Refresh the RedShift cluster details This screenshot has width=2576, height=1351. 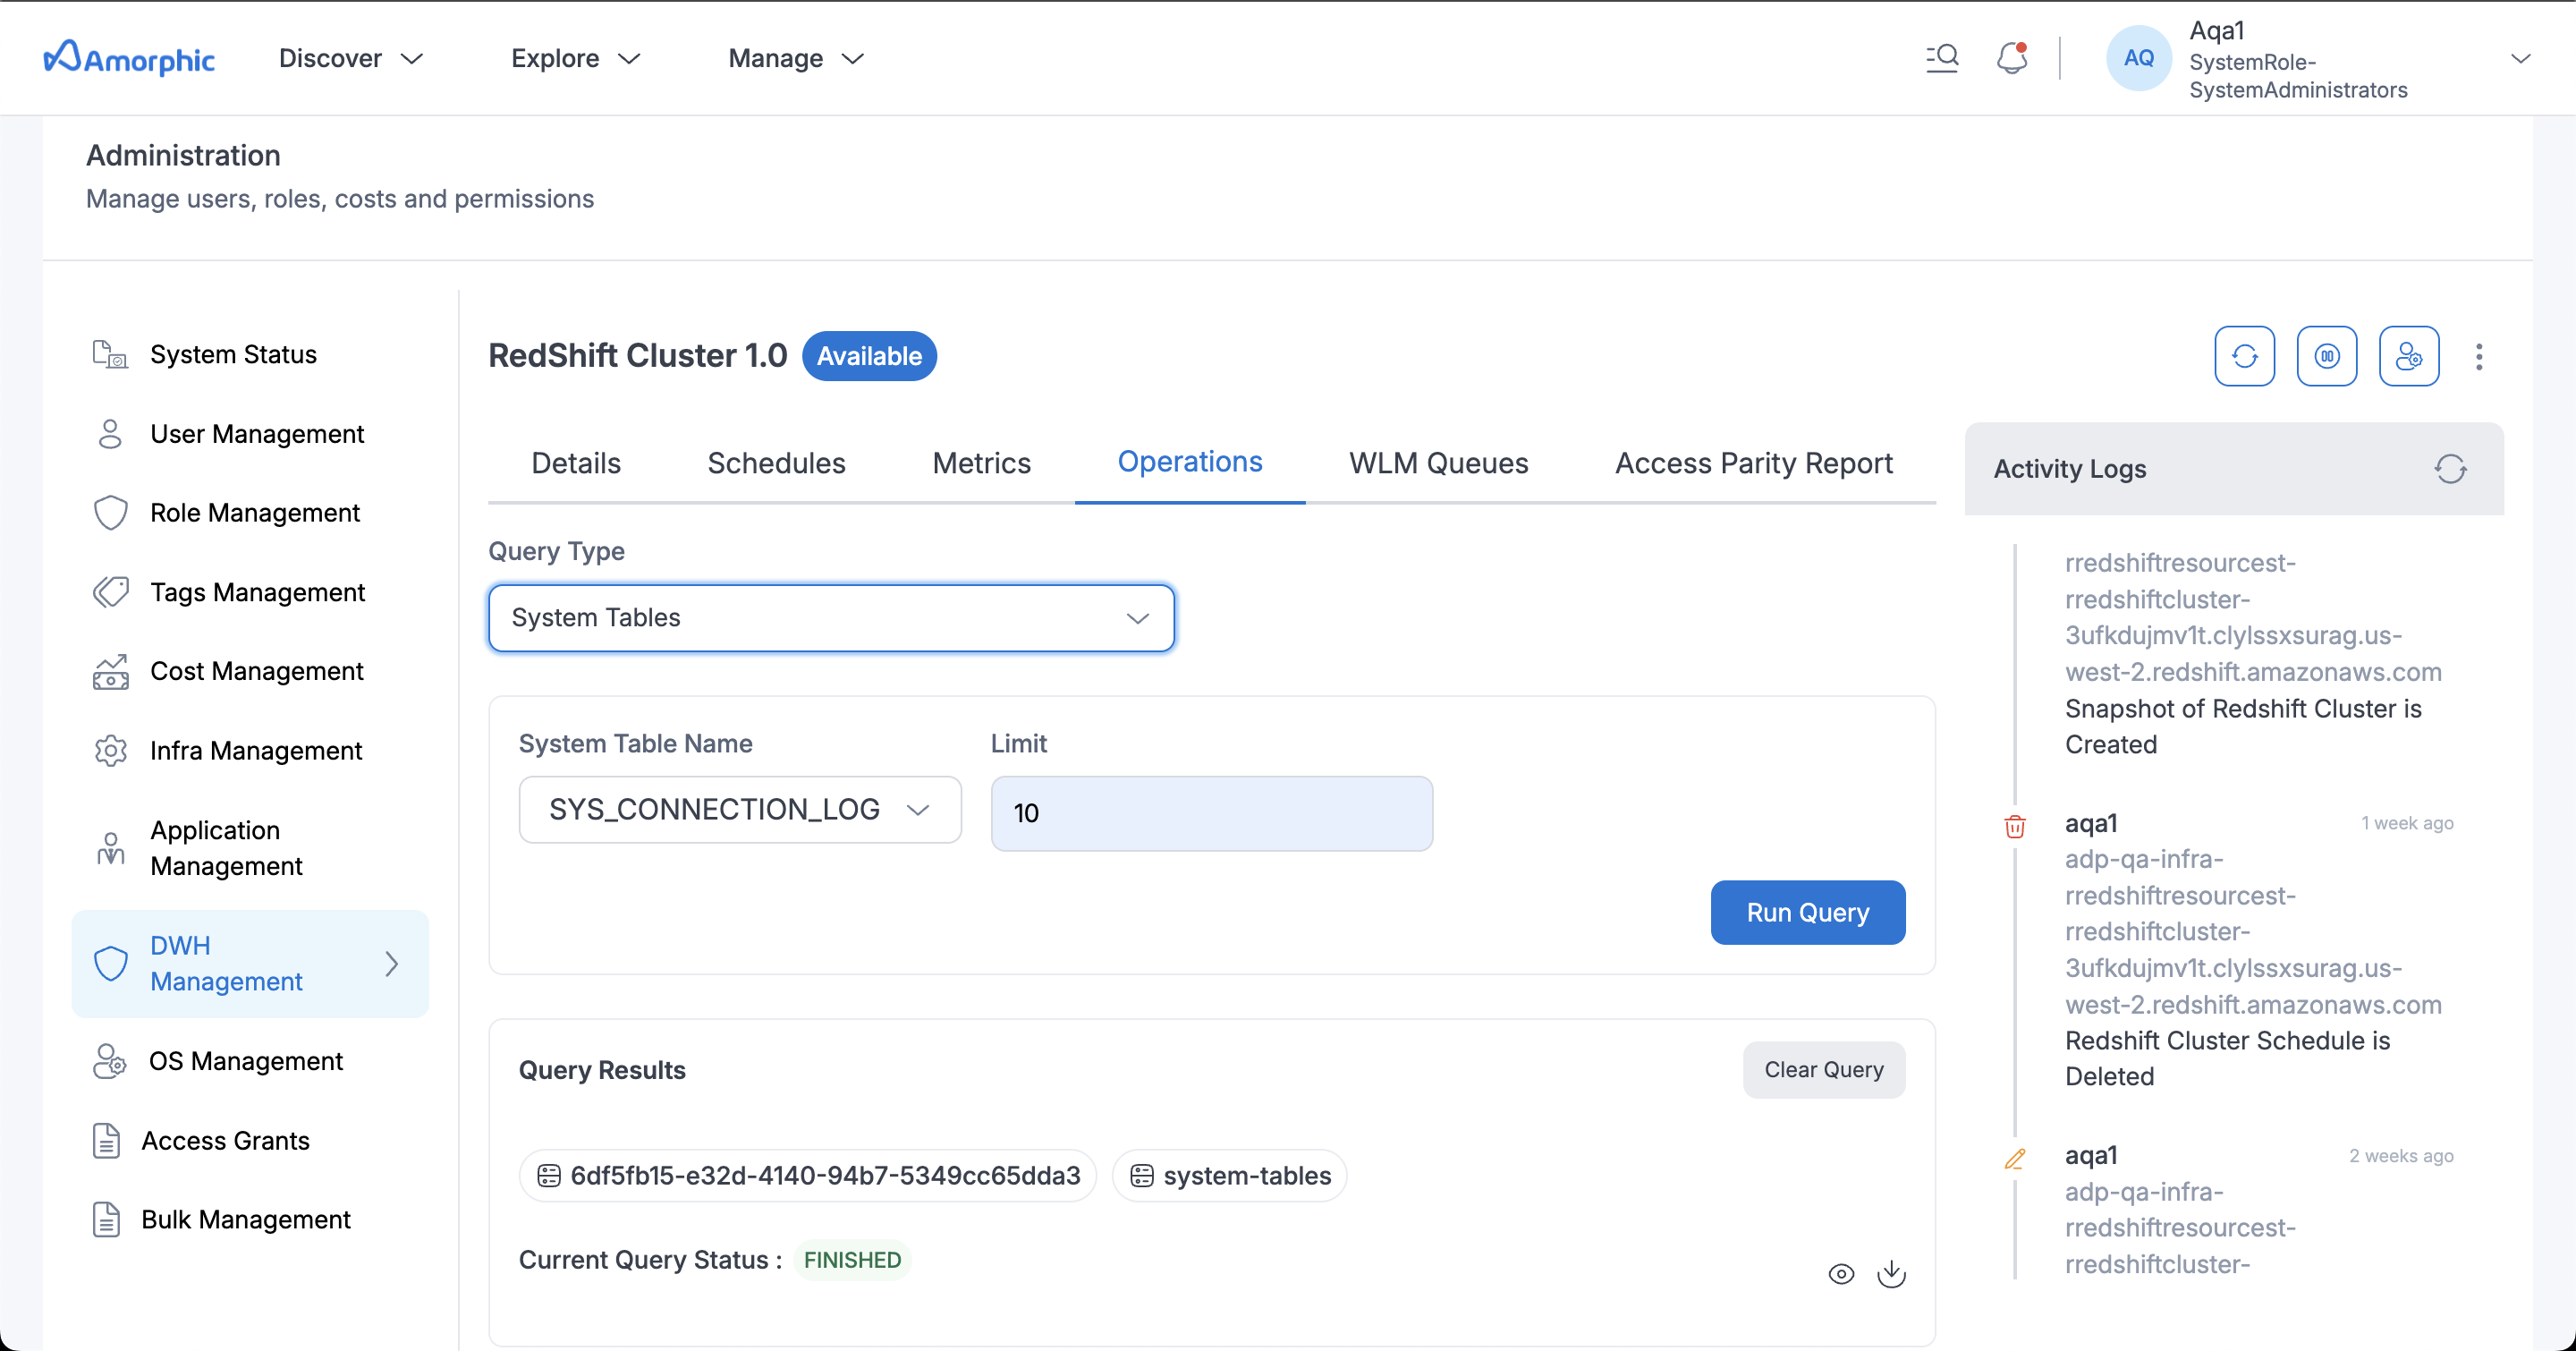(2244, 356)
